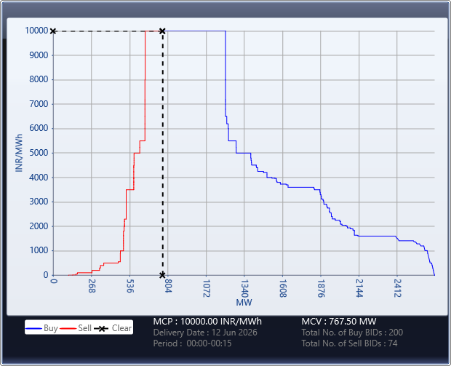Click the 3000 y-axis label
The width and height of the screenshot is (451, 366).
click(x=39, y=202)
